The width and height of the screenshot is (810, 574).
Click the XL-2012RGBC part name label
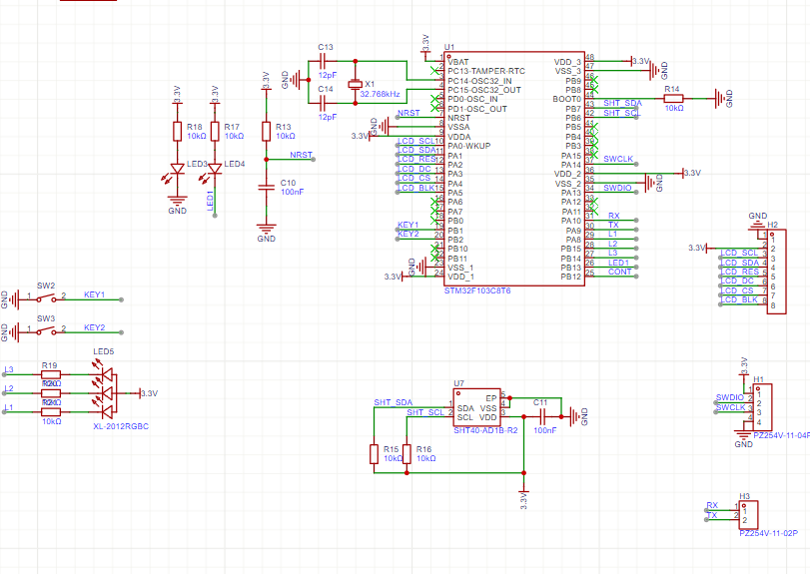pos(119,426)
